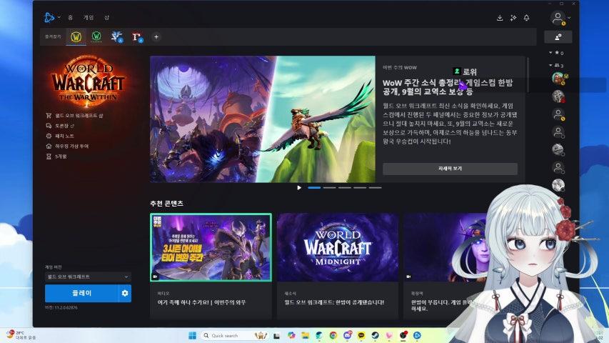Image resolution: width=609 pixels, height=343 pixels.
Task: Select the second carousel slide indicator
Action: pyautogui.click(x=329, y=188)
